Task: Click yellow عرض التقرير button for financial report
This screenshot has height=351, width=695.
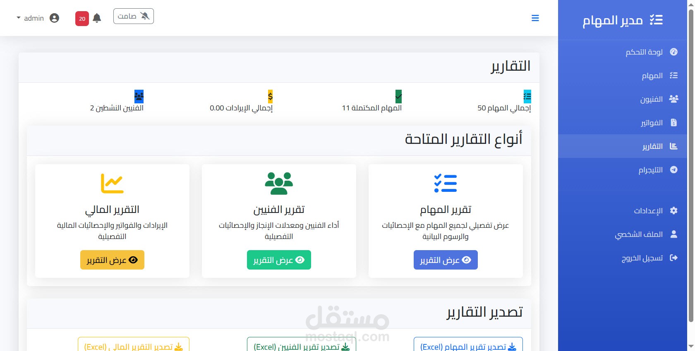Action: click(112, 260)
